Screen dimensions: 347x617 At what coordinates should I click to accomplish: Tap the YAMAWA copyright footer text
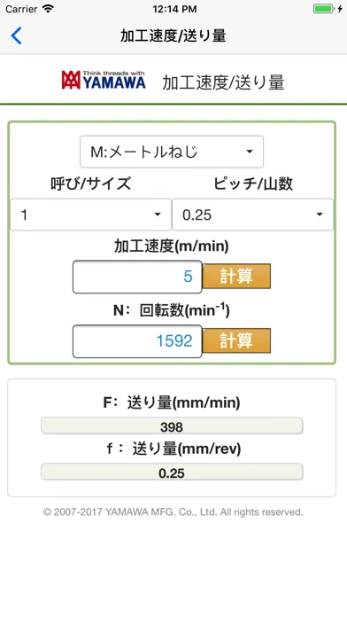173,512
